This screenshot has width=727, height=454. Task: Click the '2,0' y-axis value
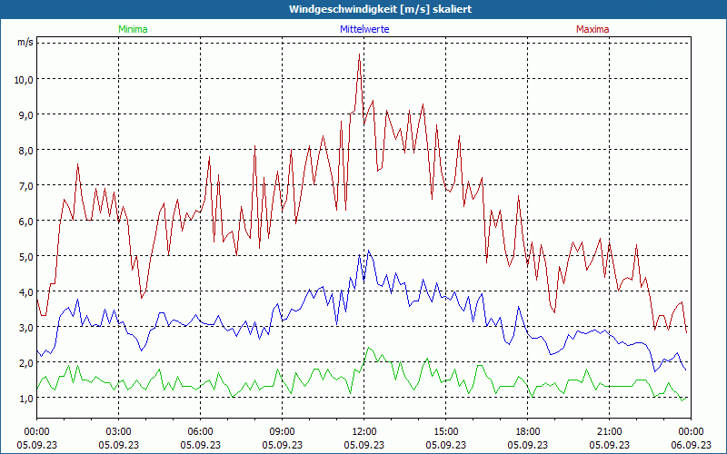click(26, 362)
